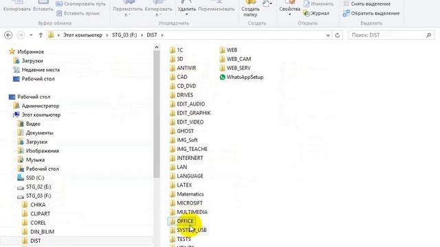The image size is (440, 247).
Task: Open 'DIN_BILIM' folder in tree
Action: pos(38,232)
